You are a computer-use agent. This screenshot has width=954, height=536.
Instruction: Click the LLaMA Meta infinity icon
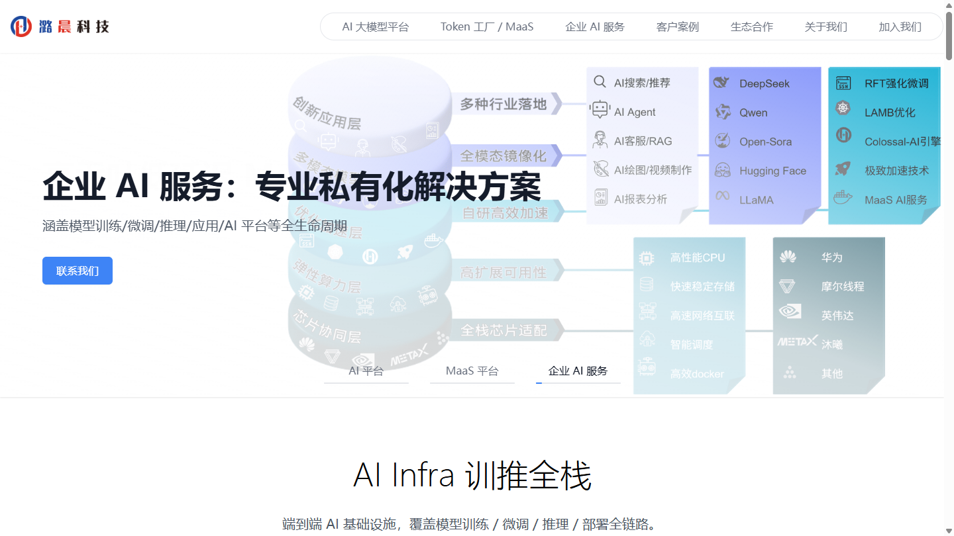point(722,197)
